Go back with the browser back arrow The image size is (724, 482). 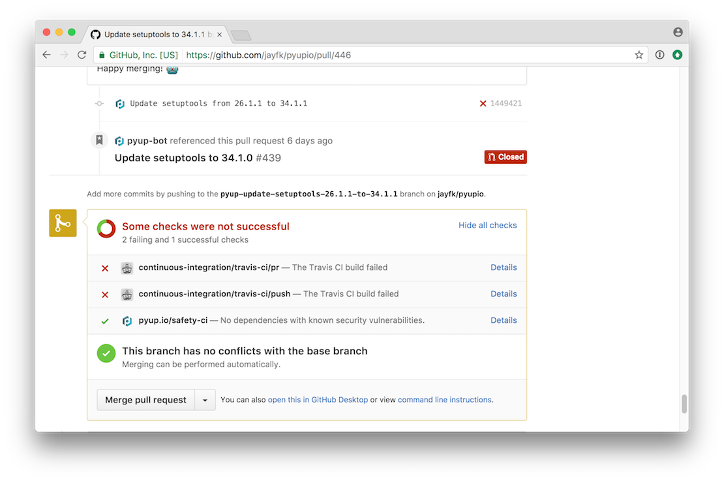tap(46, 55)
